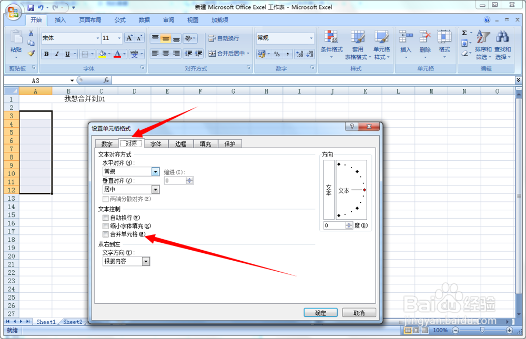Toggle italic formatting

click(x=57, y=54)
